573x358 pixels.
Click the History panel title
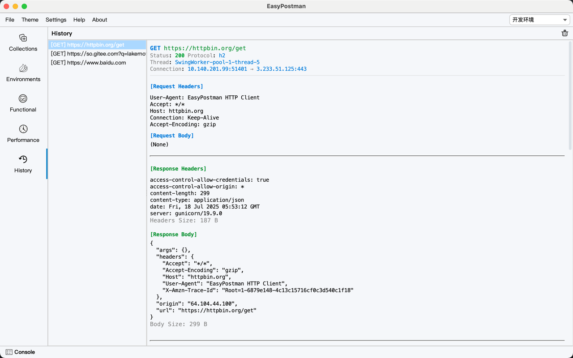[62, 34]
